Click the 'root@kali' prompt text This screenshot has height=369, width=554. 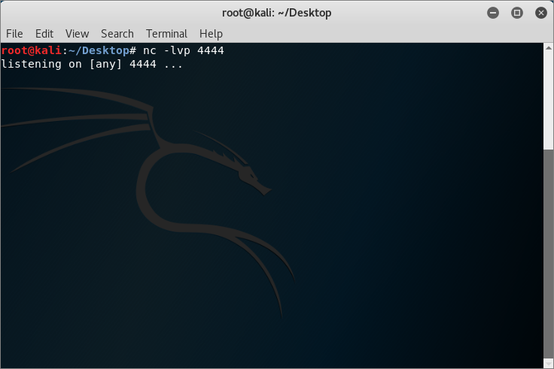[x=32, y=50]
